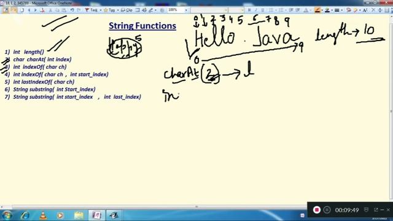
Task: Stop the screen recording
Action: tap(317, 210)
